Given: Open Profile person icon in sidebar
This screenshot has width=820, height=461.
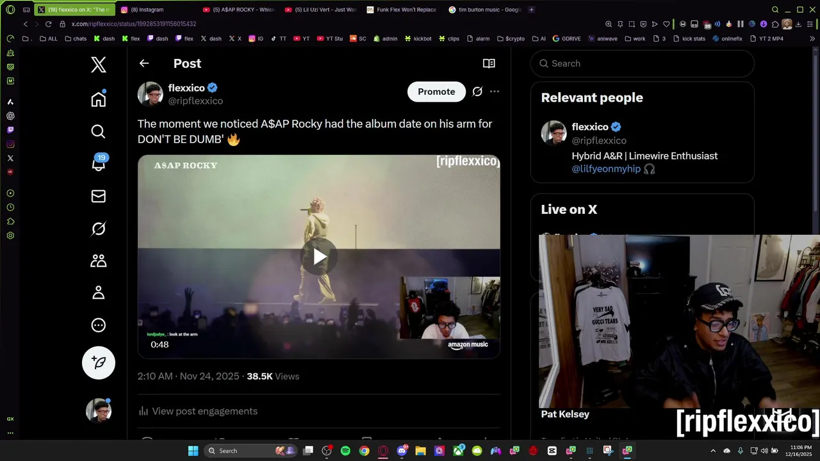Looking at the screenshot, I should pos(98,293).
